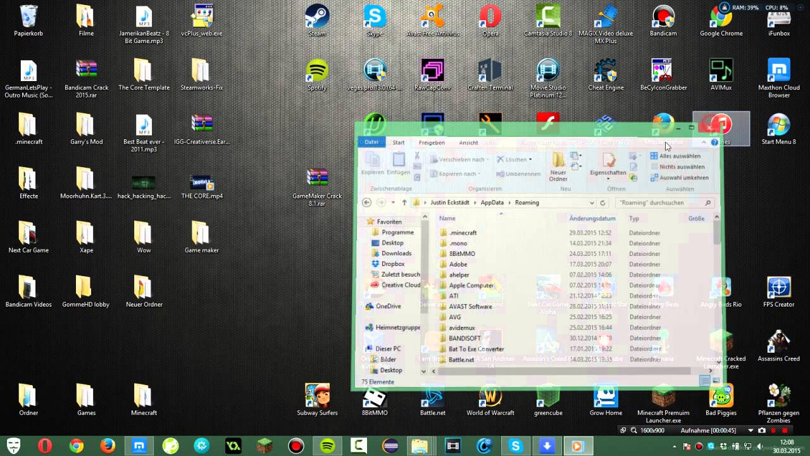The width and height of the screenshot is (810, 456).
Task: Switch to large icons view in Explorer
Action: tap(716, 381)
